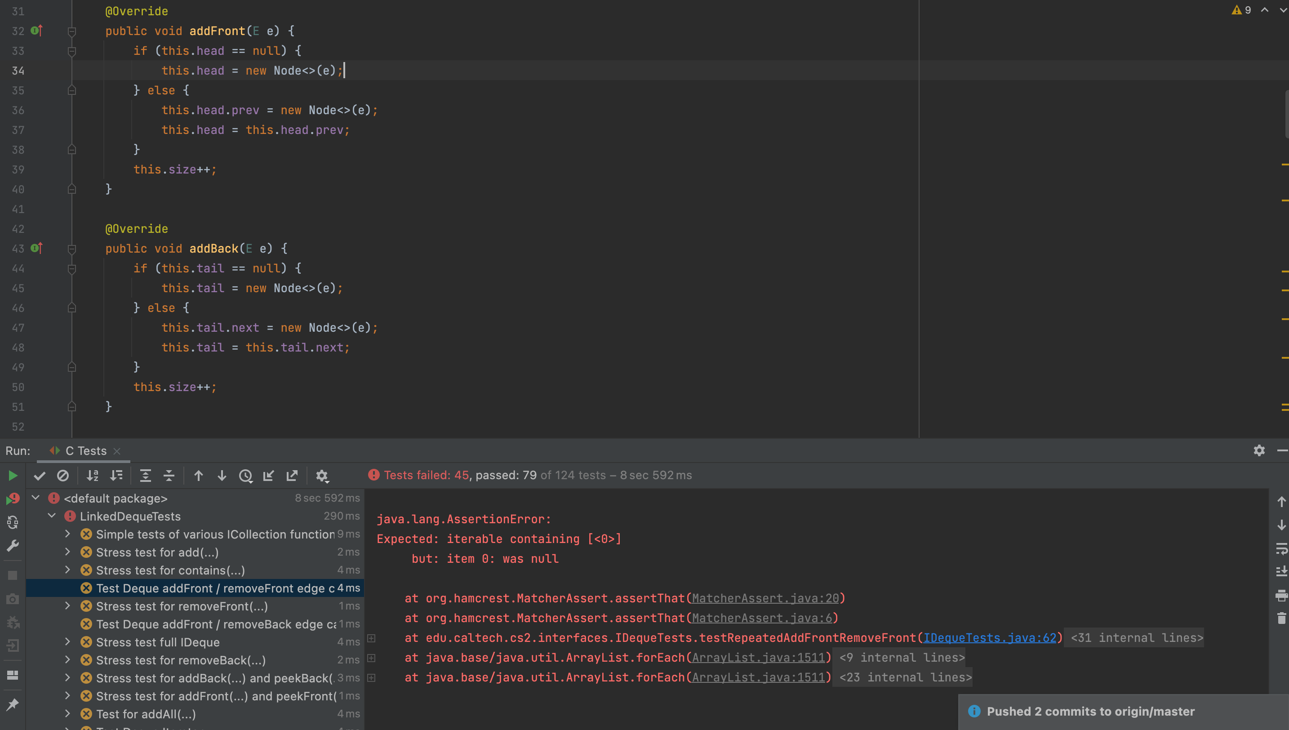1289x730 pixels.
Task: Click the addFront override gutter marker
Action: pyautogui.click(x=36, y=31)
